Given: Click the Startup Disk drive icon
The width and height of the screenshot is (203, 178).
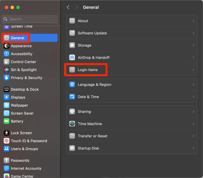Looking at the screenshot, I should pos(72,148).
